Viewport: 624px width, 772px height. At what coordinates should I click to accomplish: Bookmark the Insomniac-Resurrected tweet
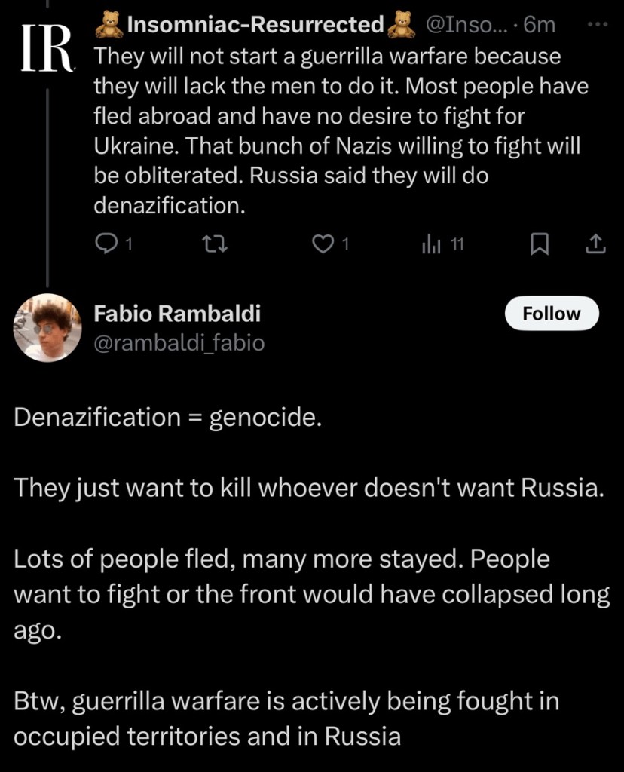[540, 243]
